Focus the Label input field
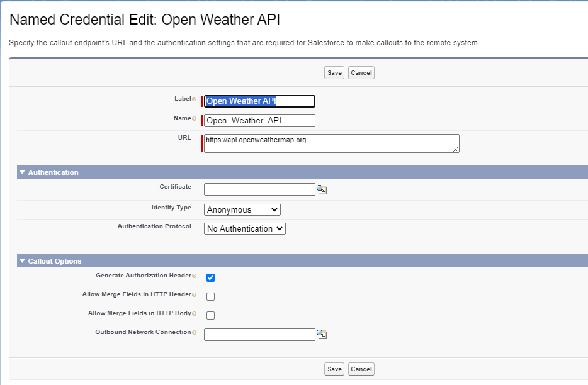Screen dimensions: 588x385 point(259,101)
